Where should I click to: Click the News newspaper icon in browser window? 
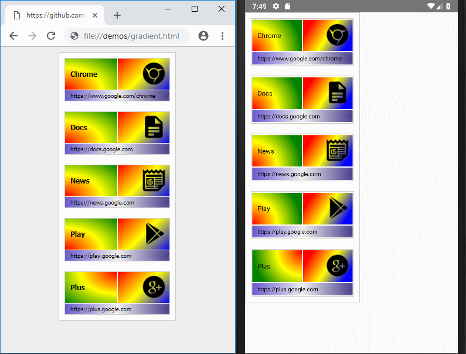[x=154, y=181]
